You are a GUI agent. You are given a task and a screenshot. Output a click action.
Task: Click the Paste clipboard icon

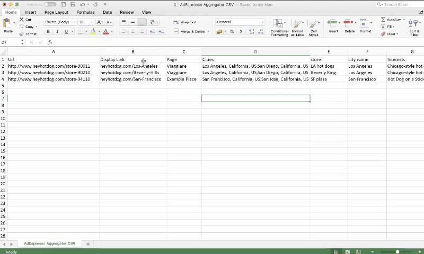pos(8,24)
